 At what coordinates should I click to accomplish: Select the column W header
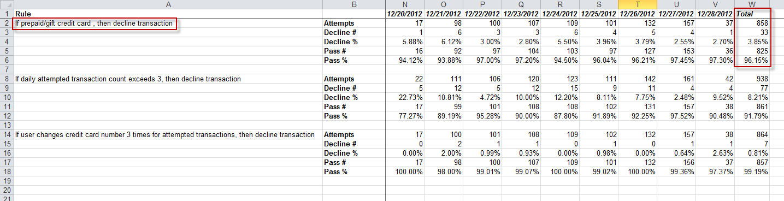pyautogui.click(x=752, y=4)
